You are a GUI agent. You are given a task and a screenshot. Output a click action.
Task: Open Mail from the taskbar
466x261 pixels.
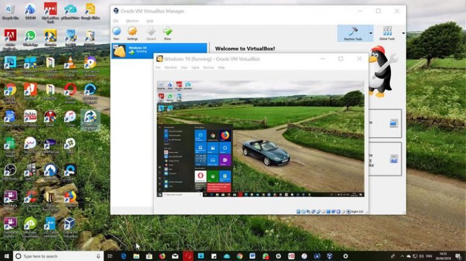175,256
